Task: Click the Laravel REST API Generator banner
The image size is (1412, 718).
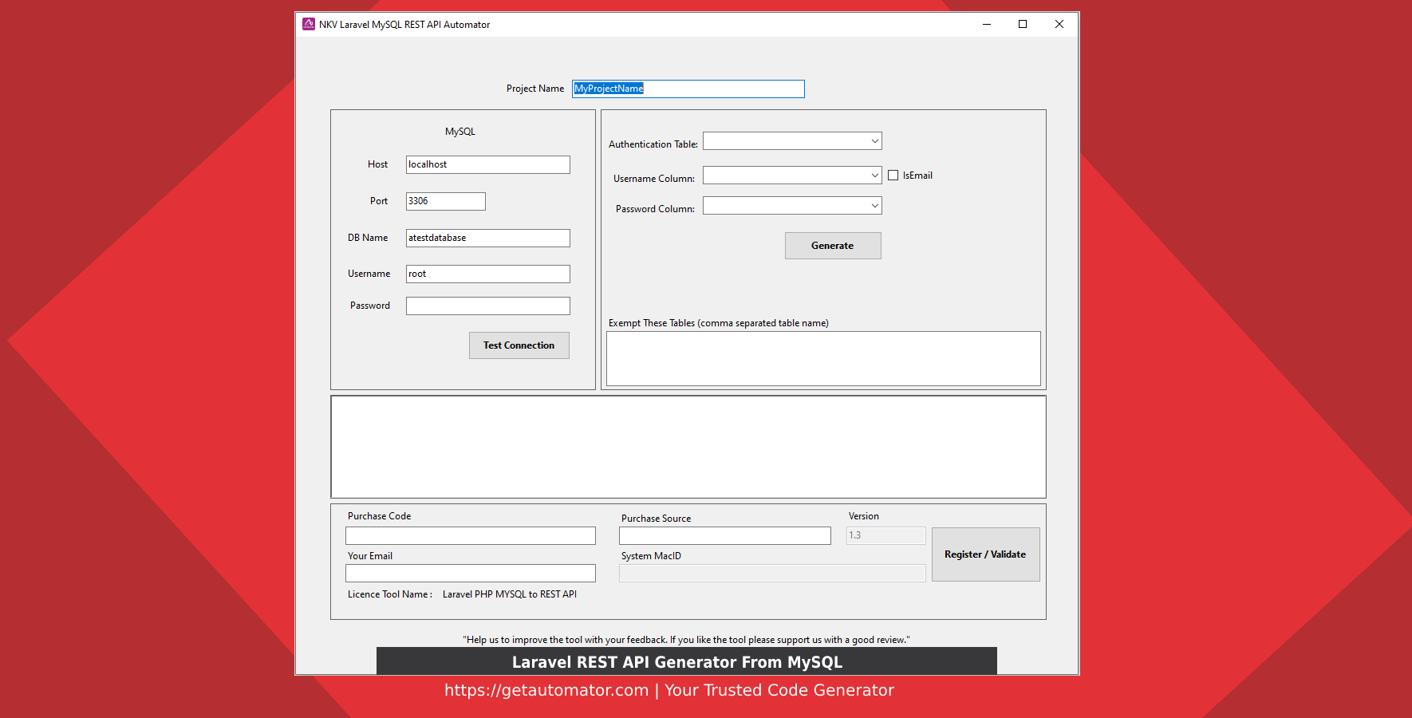Action: [687, 661]
